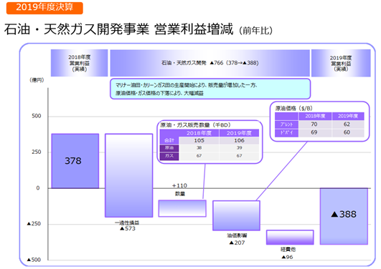Select the 378 operating profit bar
Screen dimensions: 381x269
75,161
